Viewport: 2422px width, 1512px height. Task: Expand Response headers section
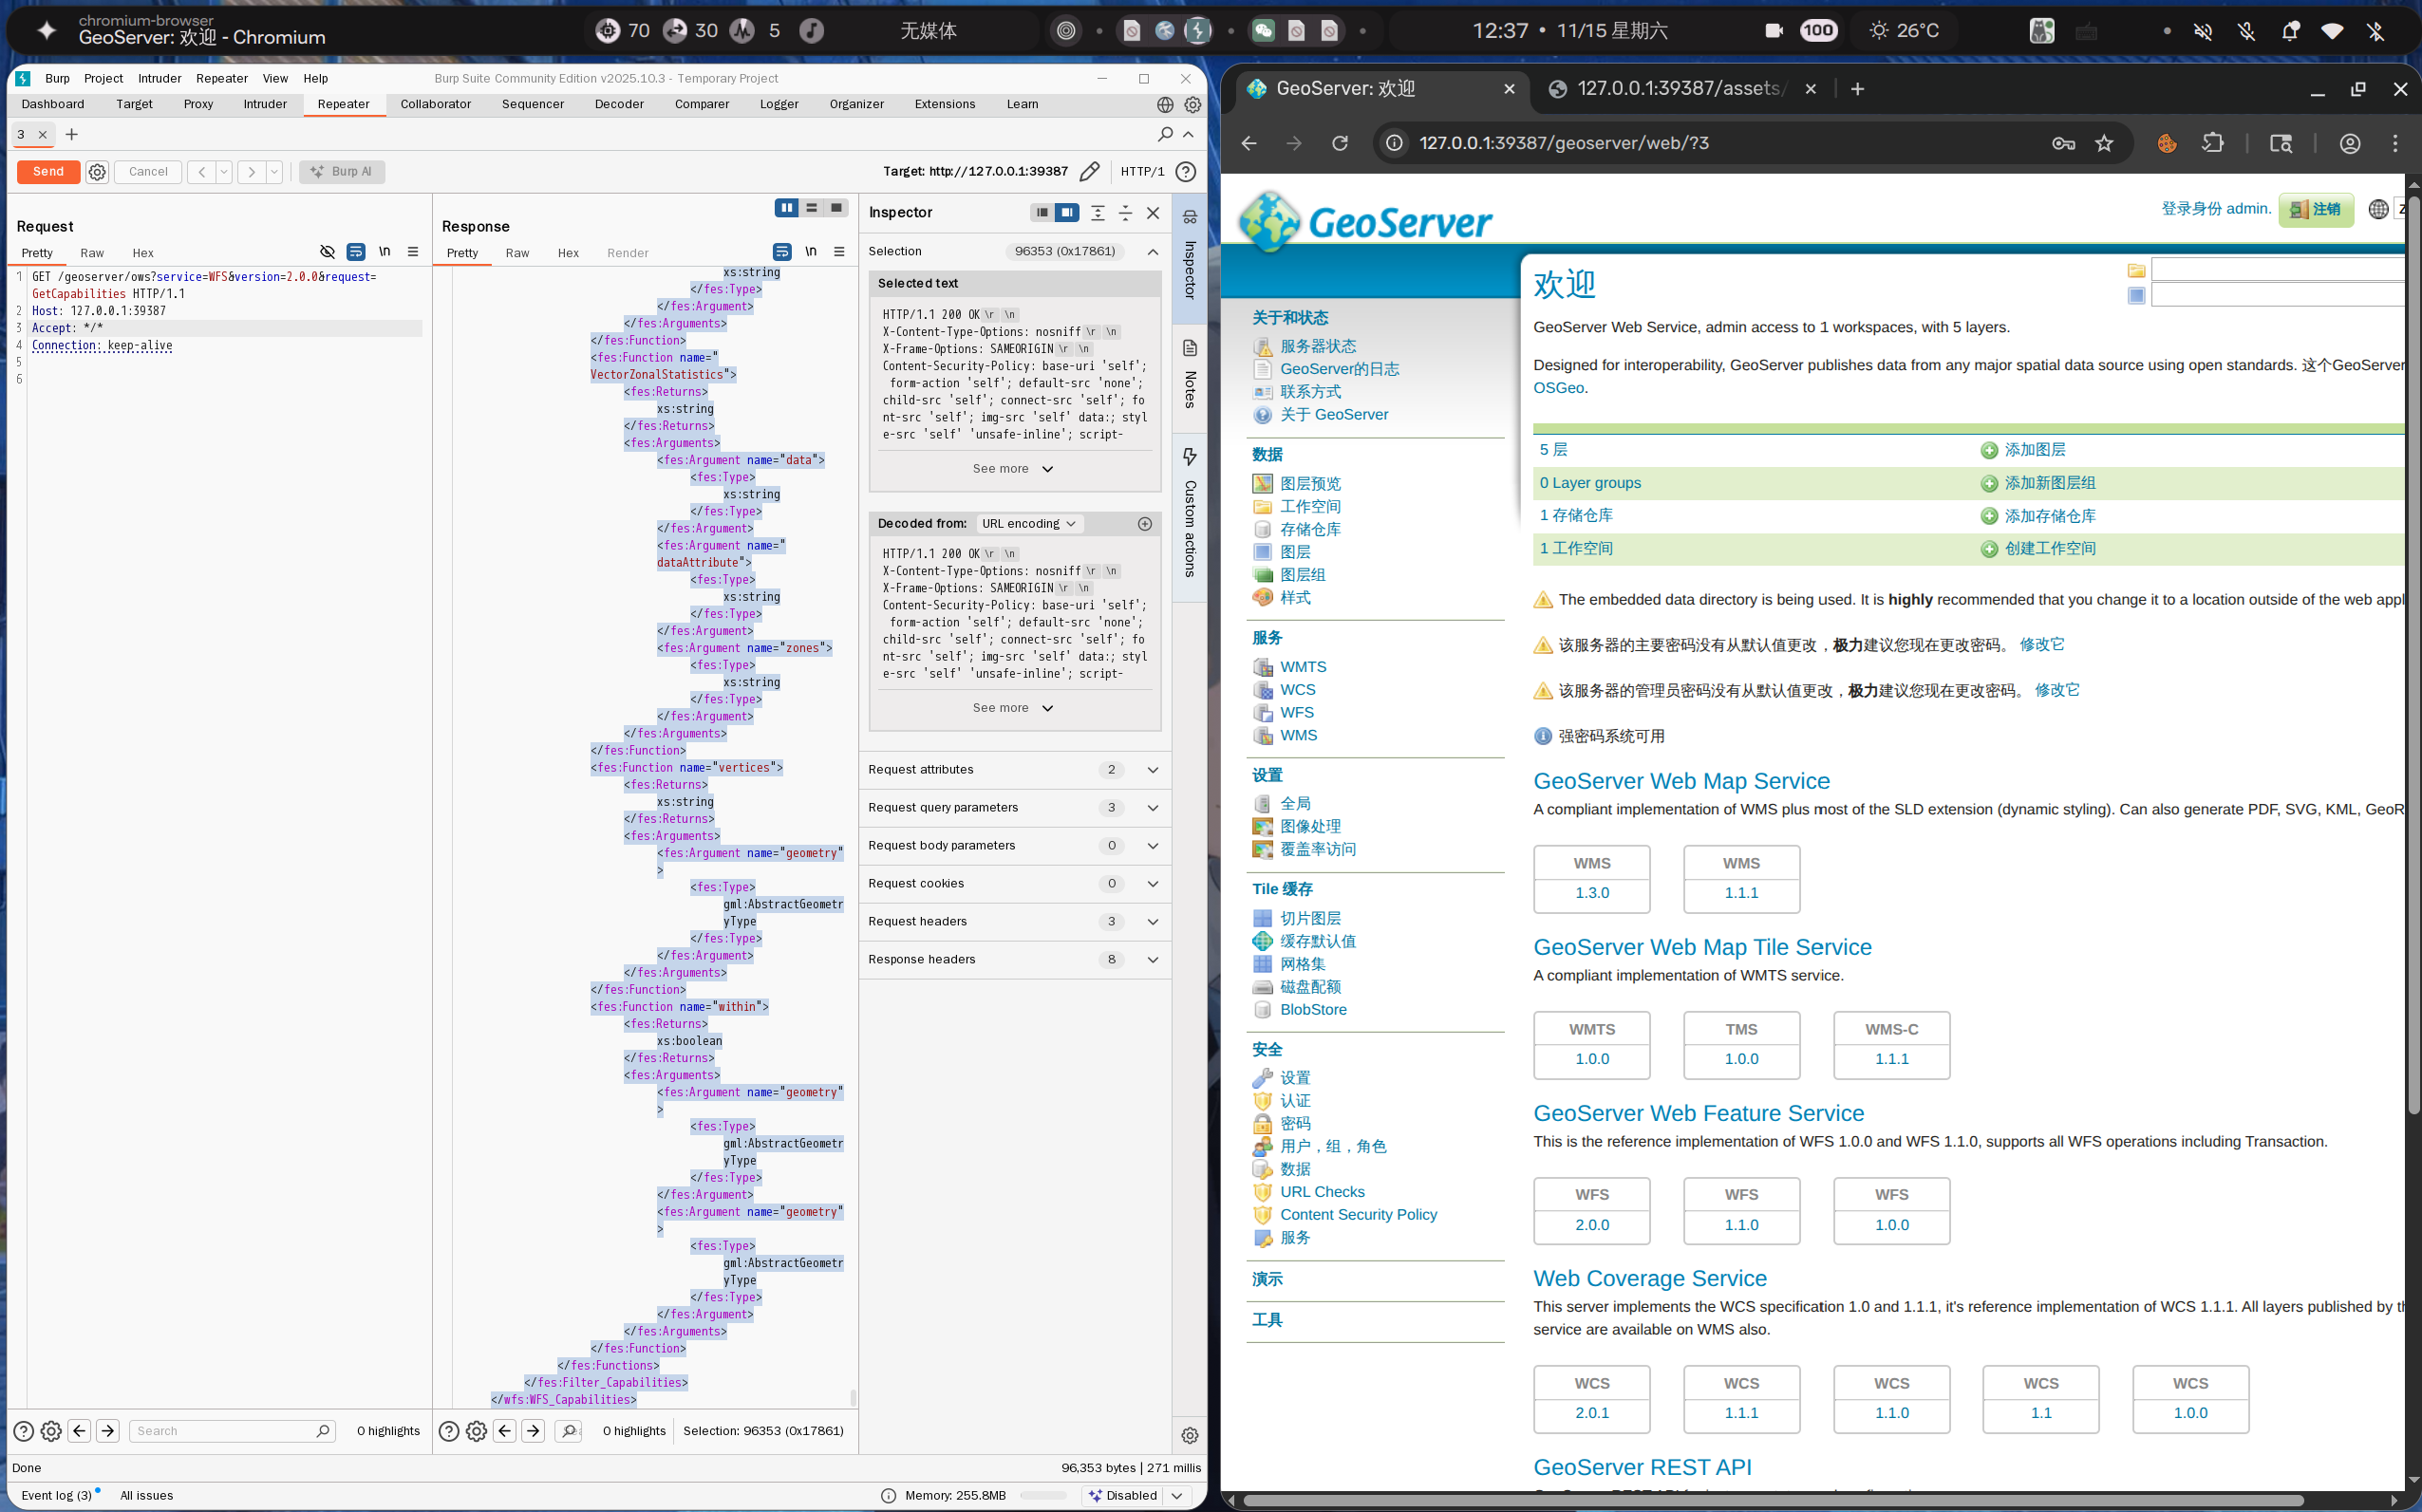pos(1152,959)
